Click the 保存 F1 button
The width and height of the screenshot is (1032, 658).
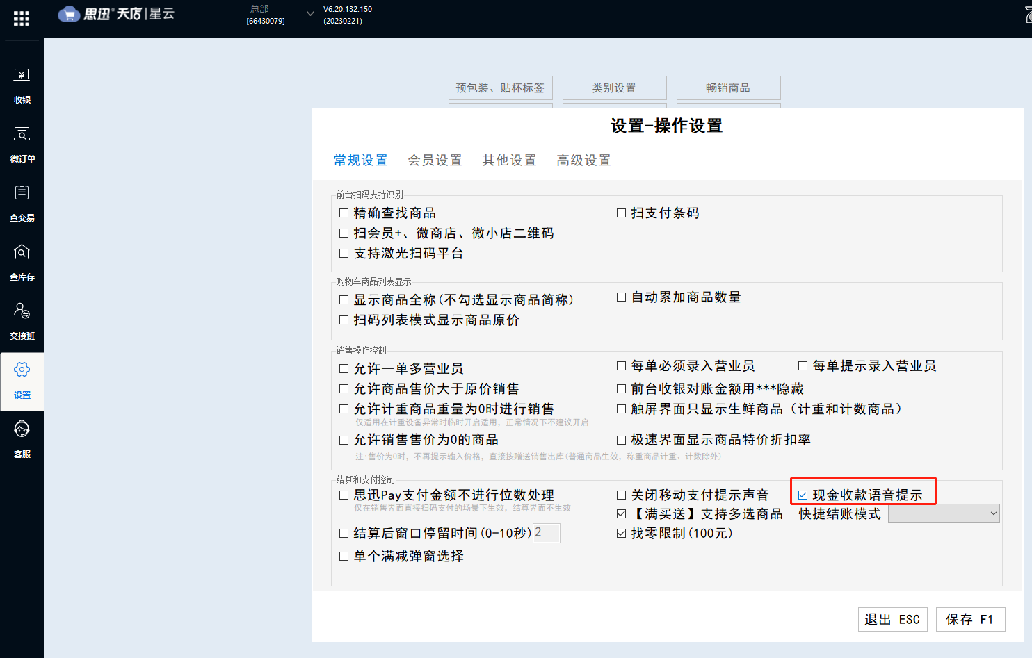coord(970,620)
